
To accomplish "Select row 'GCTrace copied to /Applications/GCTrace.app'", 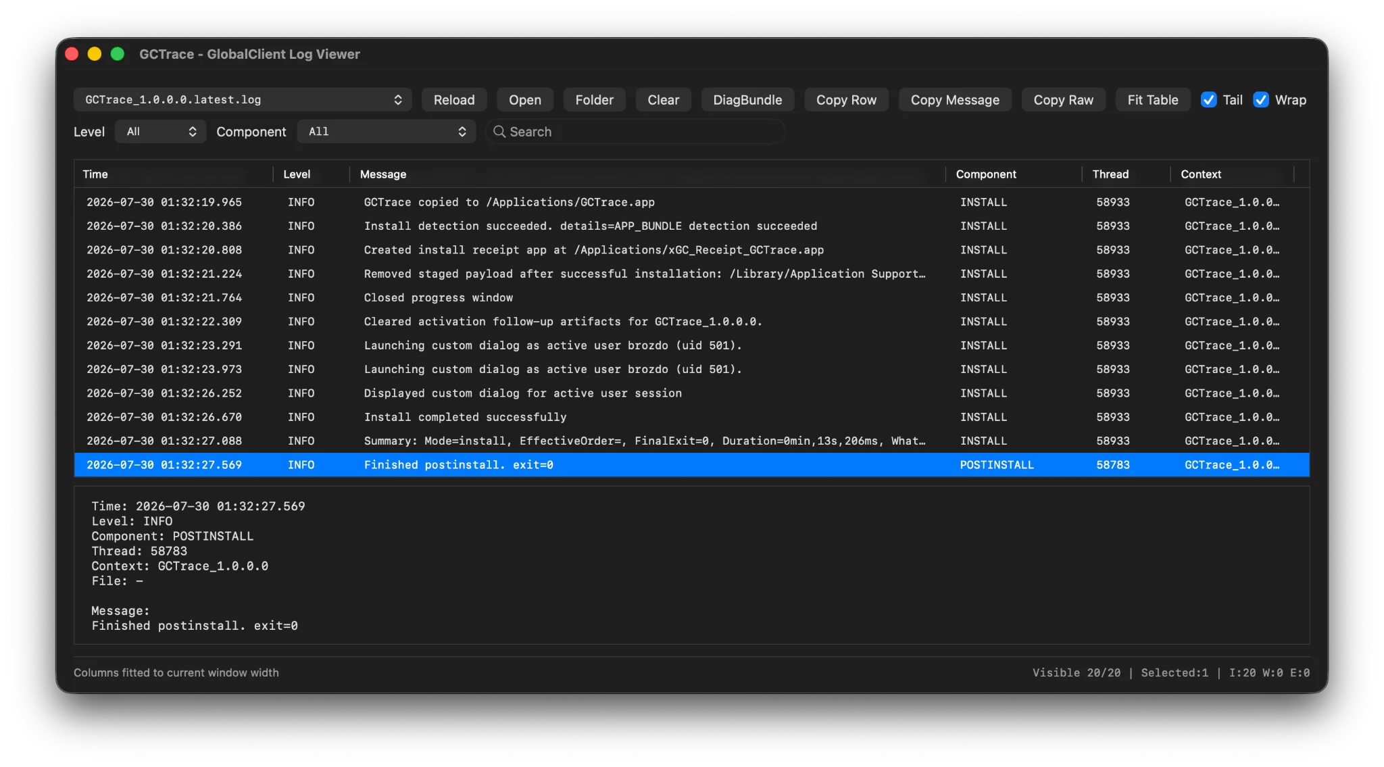I will click(x=691, y=202).
